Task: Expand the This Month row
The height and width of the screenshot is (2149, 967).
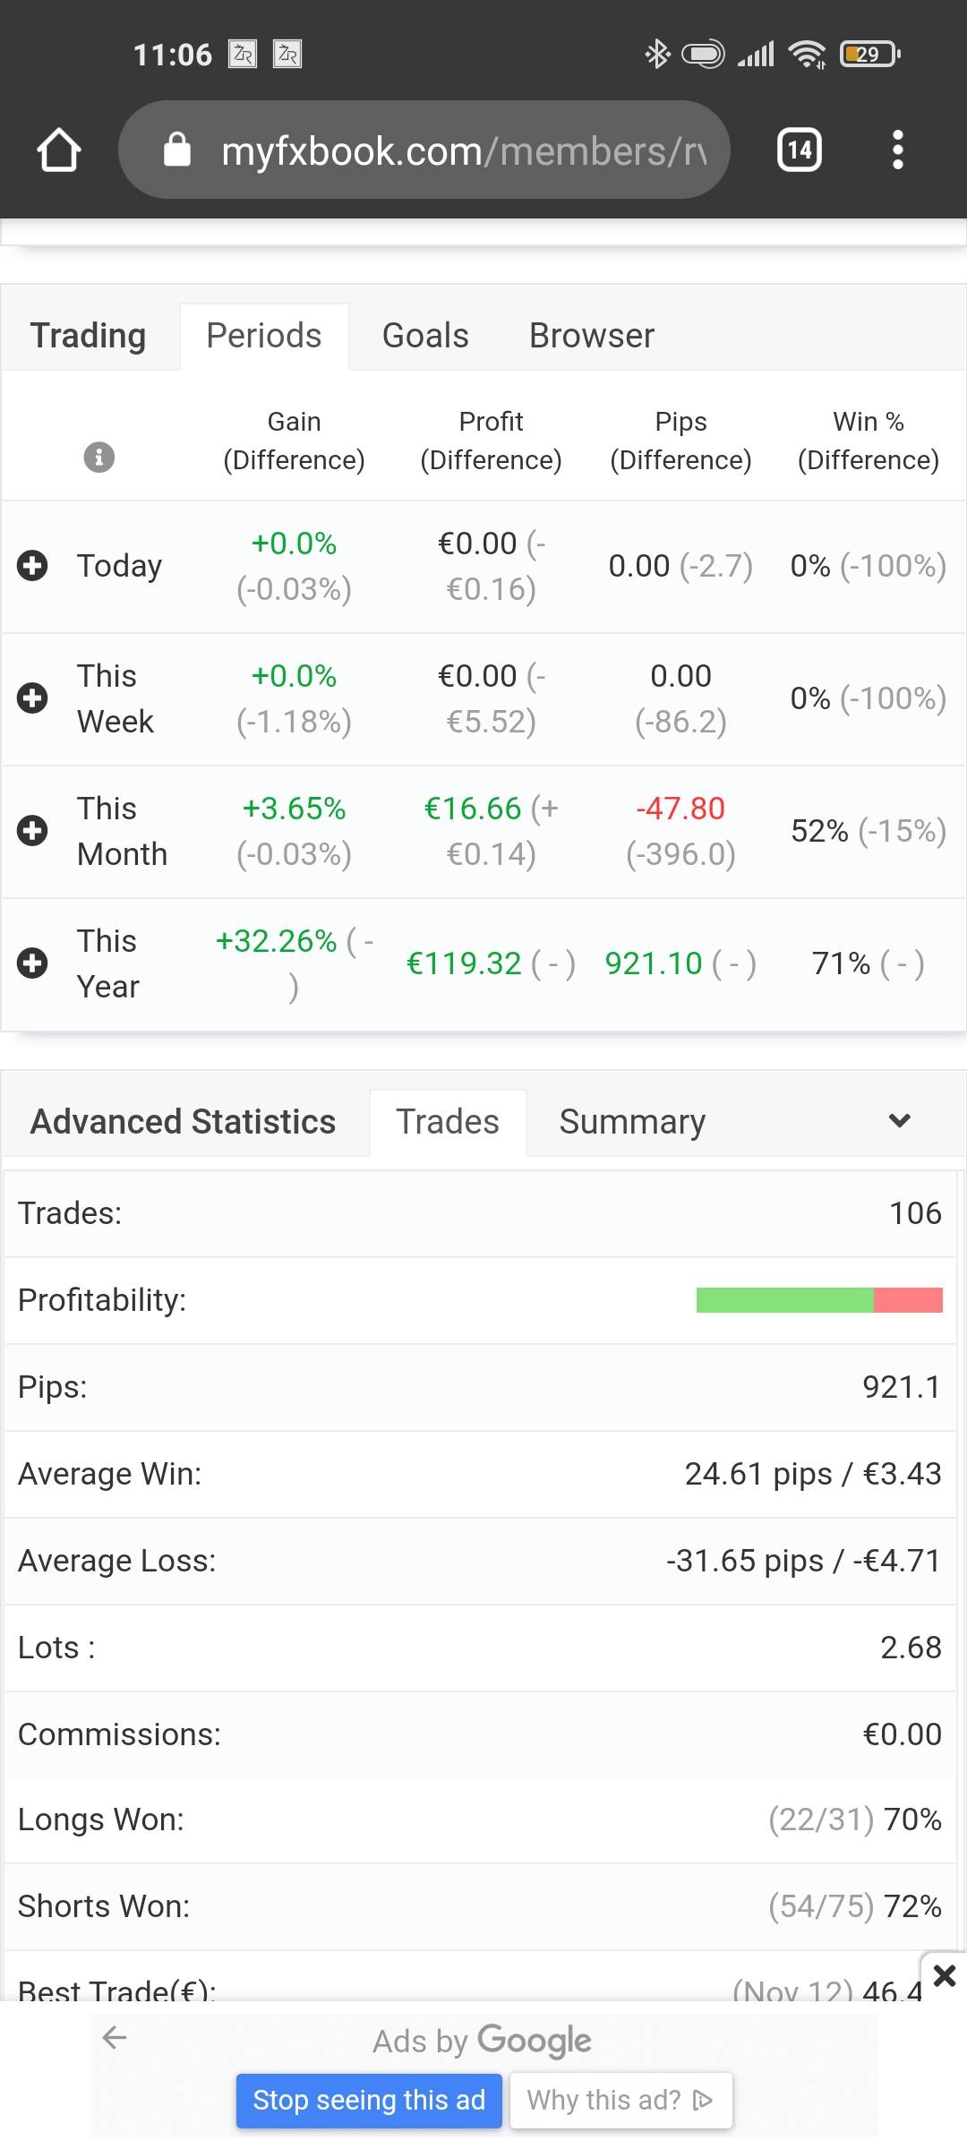Action: (x=33, y=831)
